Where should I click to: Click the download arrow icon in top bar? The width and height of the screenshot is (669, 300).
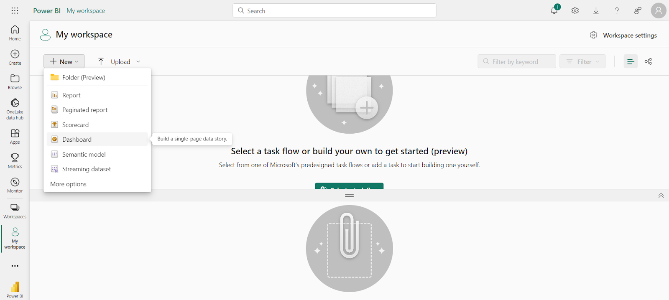point(596,10)
